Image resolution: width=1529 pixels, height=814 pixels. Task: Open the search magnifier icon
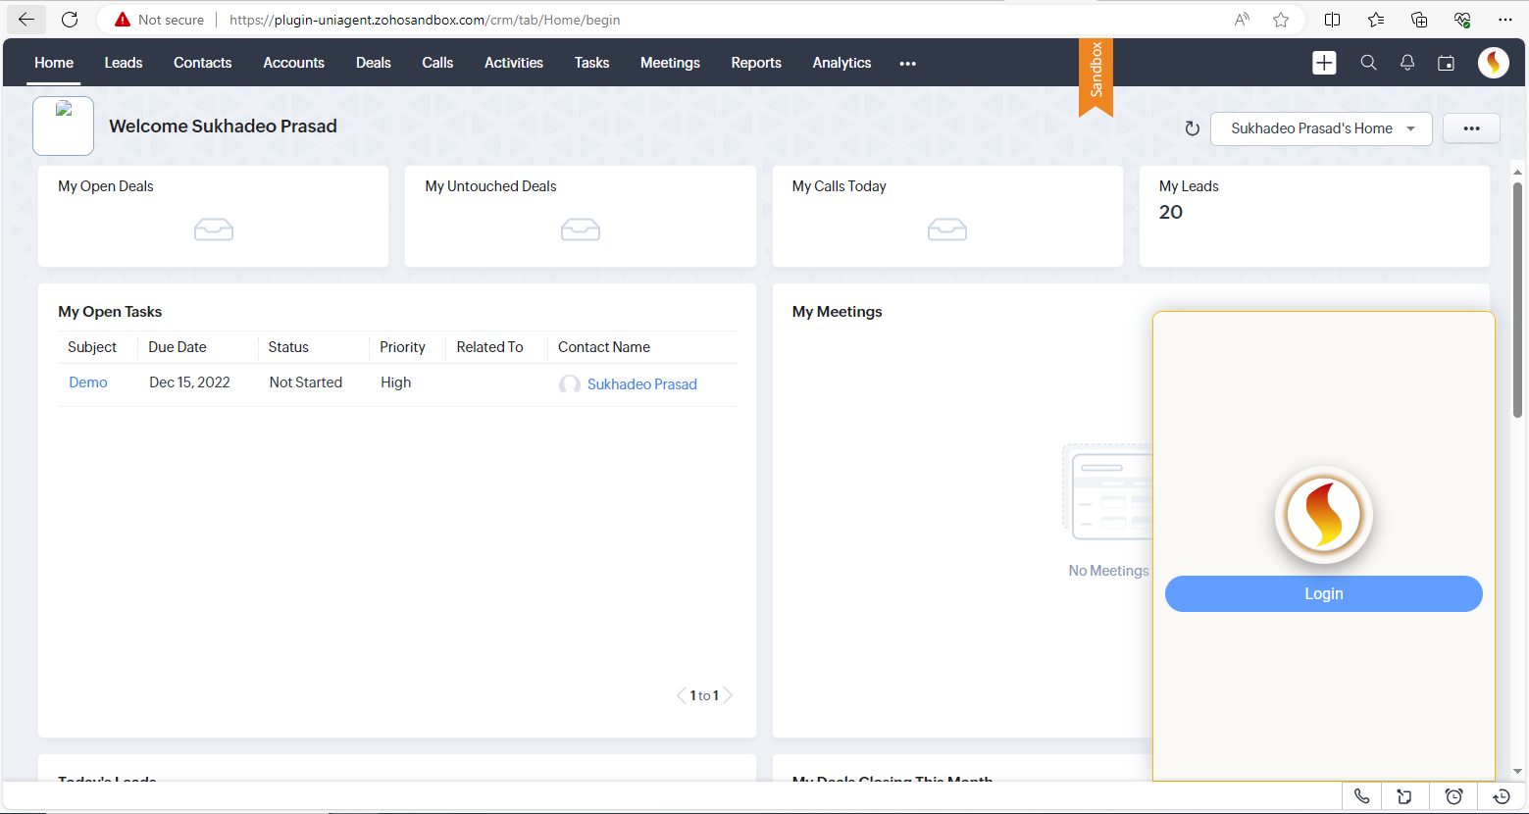click(x=1368, y=63)
